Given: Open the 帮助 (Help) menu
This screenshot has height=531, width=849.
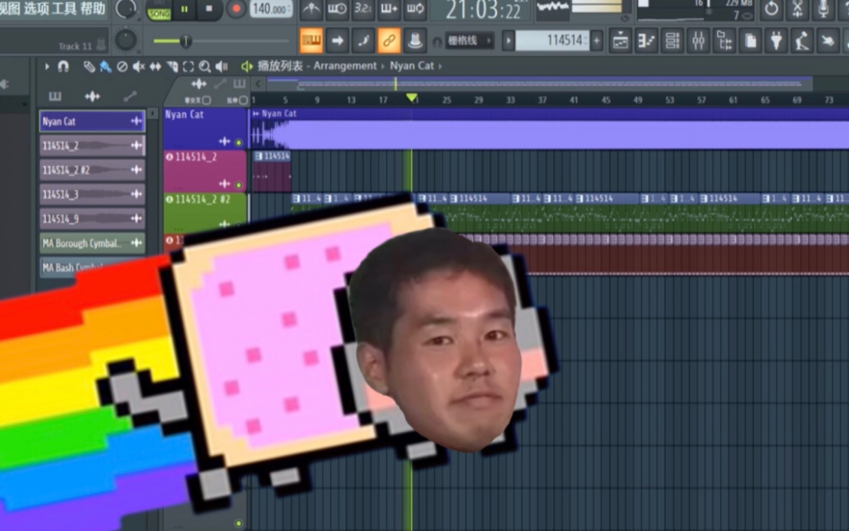Looking at the screenshot, I should pos(92,8).
